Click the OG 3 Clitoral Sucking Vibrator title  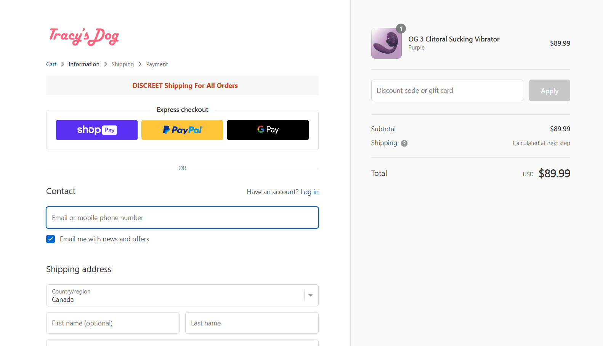click(x=454, y=39)
